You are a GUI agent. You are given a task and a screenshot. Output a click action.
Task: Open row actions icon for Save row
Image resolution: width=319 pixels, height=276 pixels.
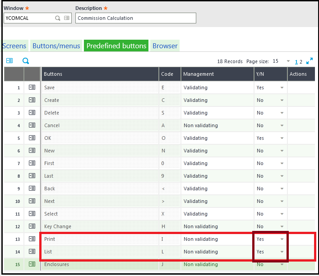(32, 87)
